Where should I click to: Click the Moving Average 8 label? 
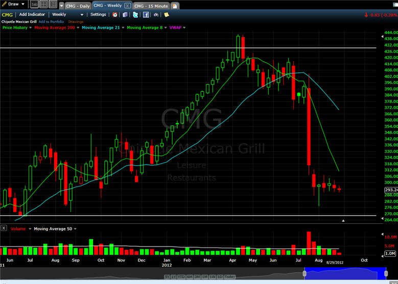click(145, 28)
